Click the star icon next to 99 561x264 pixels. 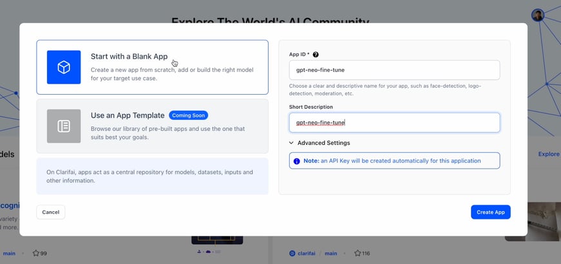[36, 254]
